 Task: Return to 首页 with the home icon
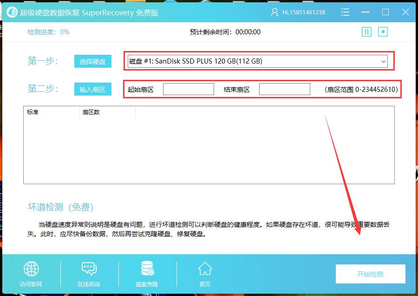tap(204, 269)
